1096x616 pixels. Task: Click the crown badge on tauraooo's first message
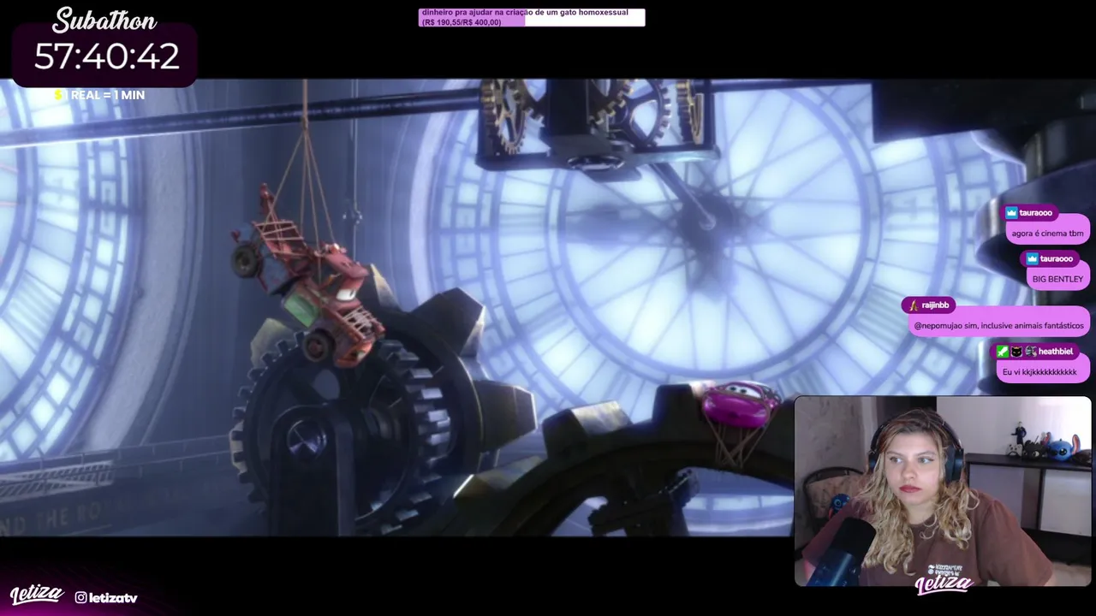tap(1011, 213)
